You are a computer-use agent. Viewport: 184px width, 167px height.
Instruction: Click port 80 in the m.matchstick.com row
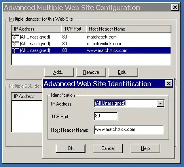coord(64,44)
